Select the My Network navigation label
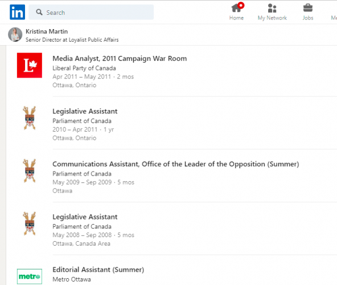 click(272, 18)
